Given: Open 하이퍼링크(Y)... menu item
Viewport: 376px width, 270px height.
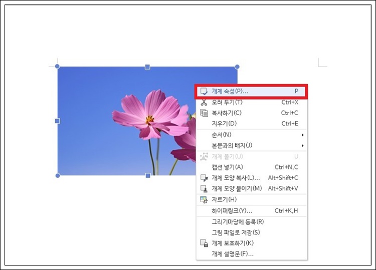Looking at the screenshot, I should (251, 210).
